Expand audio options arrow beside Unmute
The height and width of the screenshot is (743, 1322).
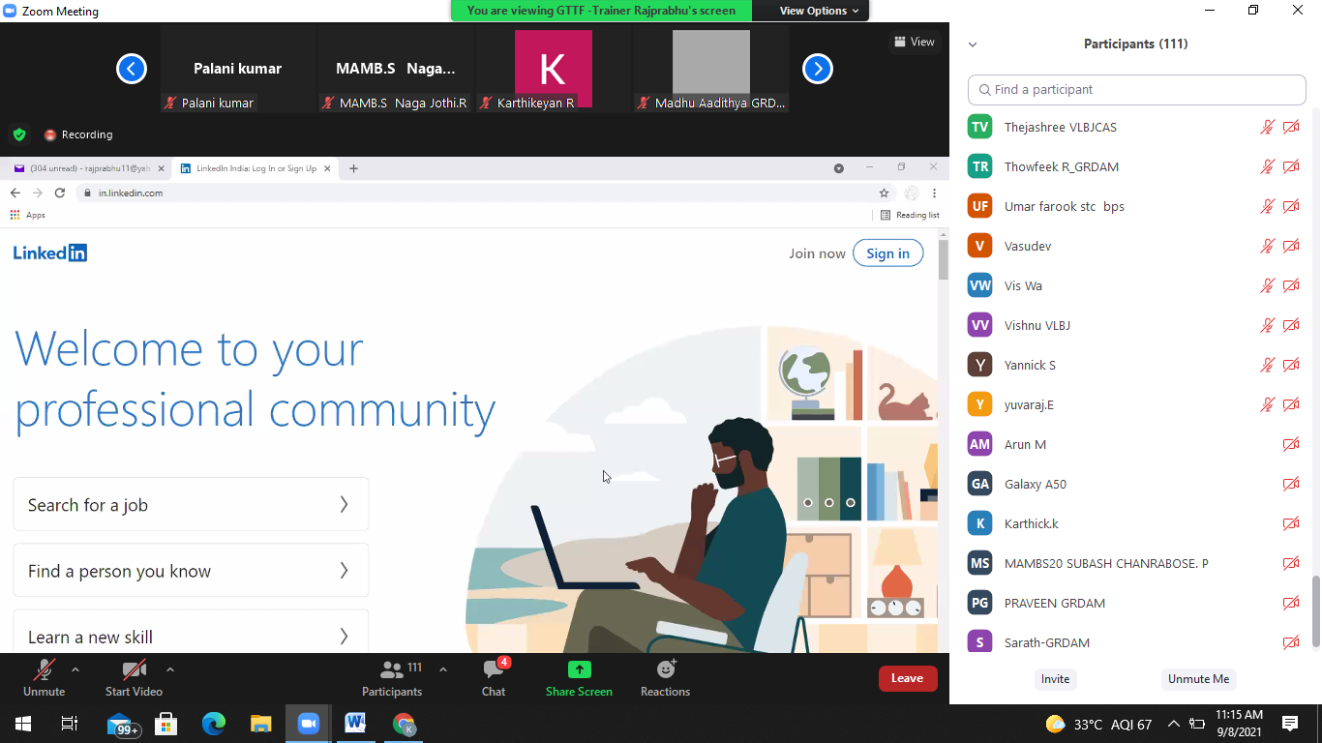pyautogui.click(x=75, y=669)
